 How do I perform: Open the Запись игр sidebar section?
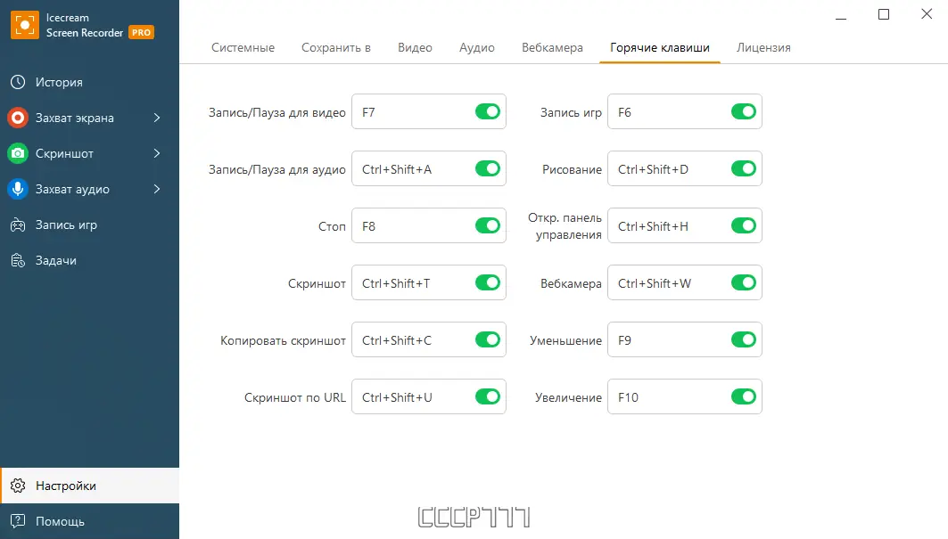click(x=66, y=225)
